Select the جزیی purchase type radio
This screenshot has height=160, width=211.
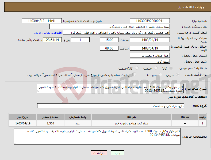[178, 74]
